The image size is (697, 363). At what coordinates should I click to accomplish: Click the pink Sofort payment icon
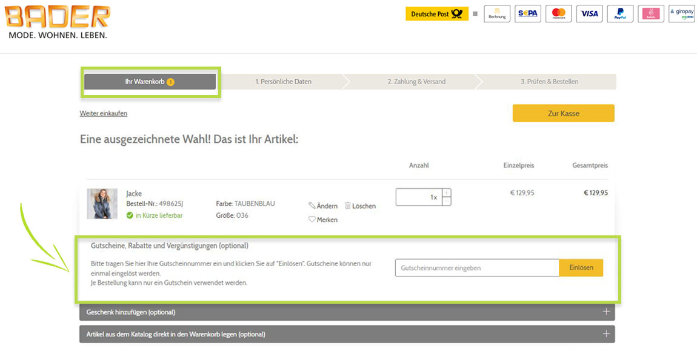pos(651,14)
